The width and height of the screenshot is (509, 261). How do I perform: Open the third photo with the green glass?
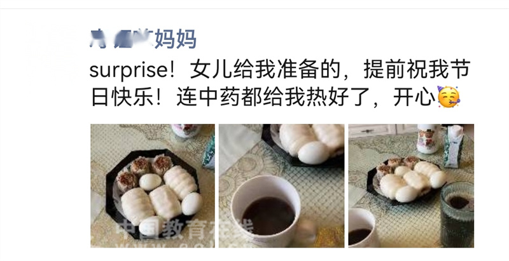point(411,186)
